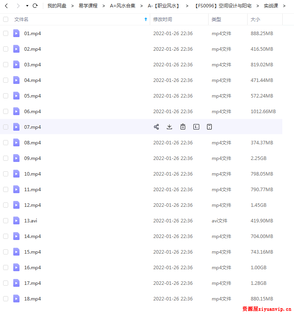
Task: Rename 07.mp4 with the rename icon
Action: [x=196, y=127]
